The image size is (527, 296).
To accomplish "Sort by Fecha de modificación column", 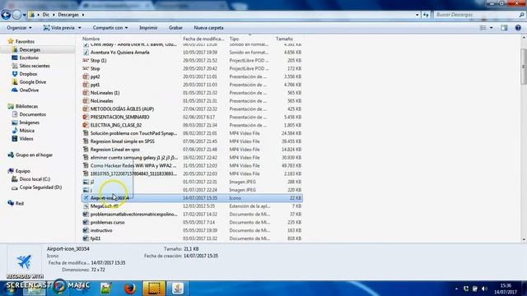I will click(204, 39).
